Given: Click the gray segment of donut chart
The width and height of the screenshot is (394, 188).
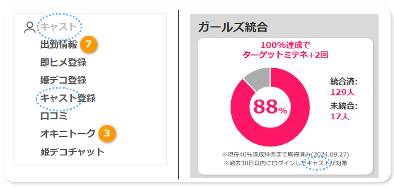Looking at the screenshot, I should tap(256, 77).
